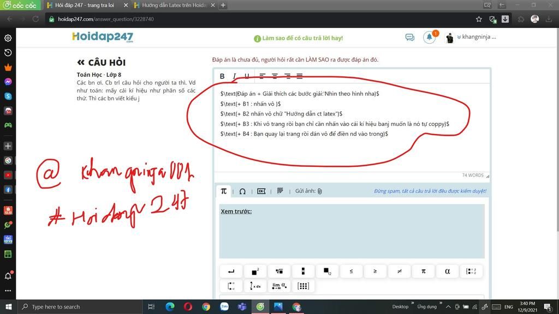The image size is (559, 314).
Task: Insert a line break symbol
Action: click(231, 271)
